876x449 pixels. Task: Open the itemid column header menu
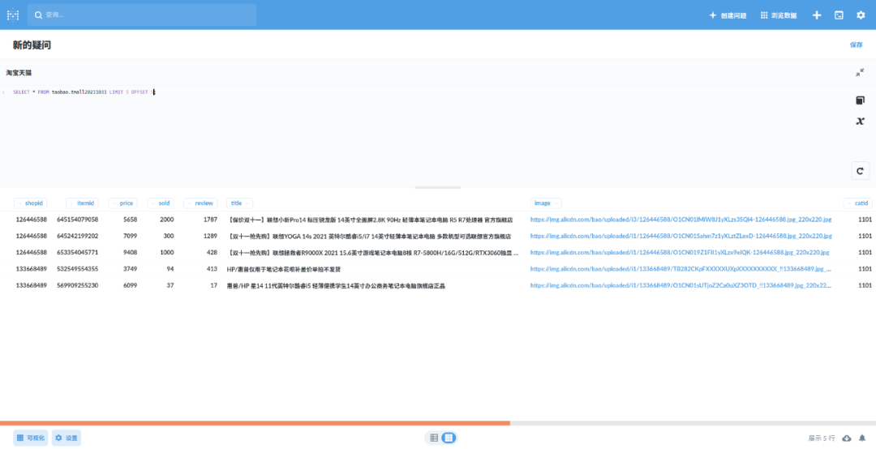82,203
